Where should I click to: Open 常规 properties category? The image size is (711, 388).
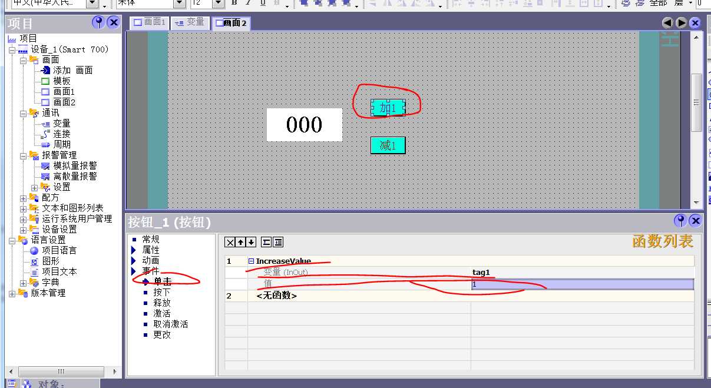151,240
